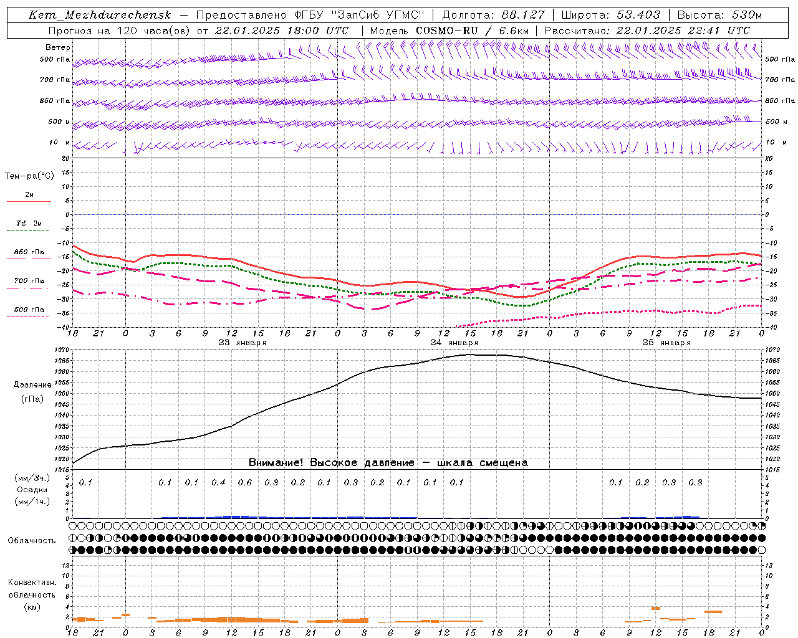The height and width of the screenshot is (638, 798).
Task: Click the model name COSMO-RU / 6.6км
Action: click(x=472, y=30)
